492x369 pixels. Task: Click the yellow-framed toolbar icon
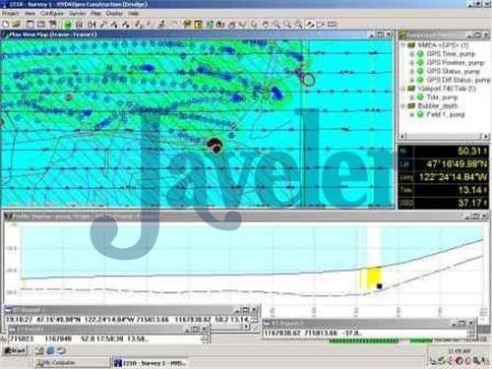coord(198,25)
